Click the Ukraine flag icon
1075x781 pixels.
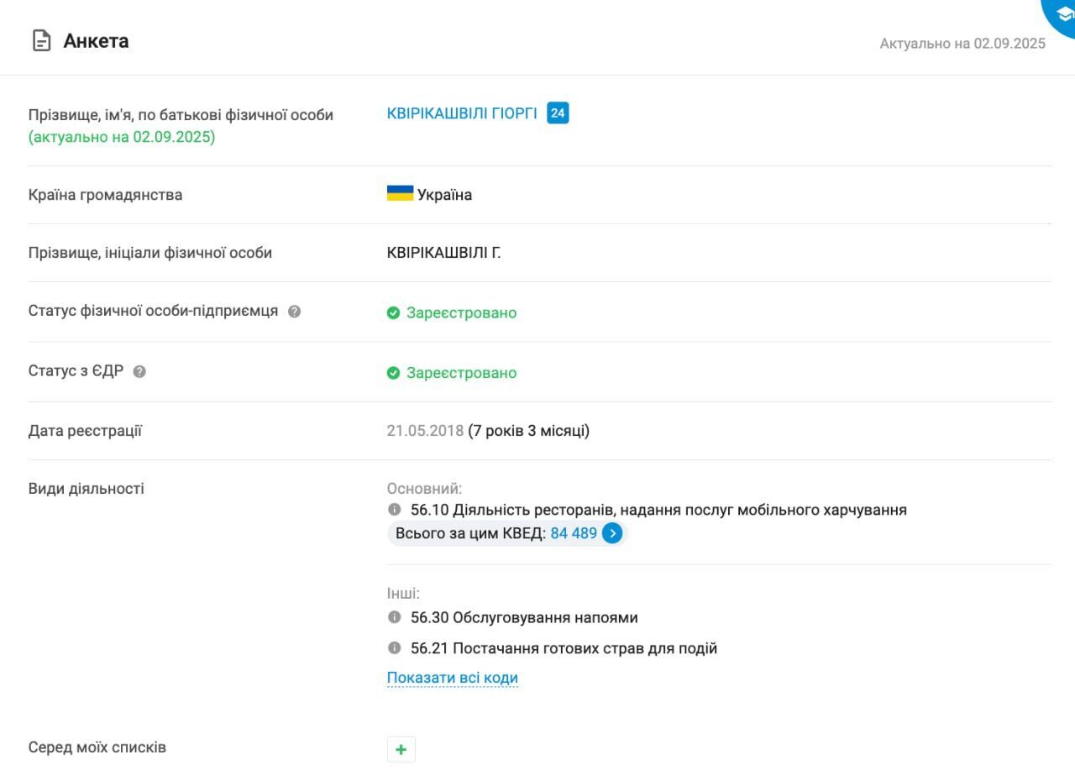click(400, 194)
